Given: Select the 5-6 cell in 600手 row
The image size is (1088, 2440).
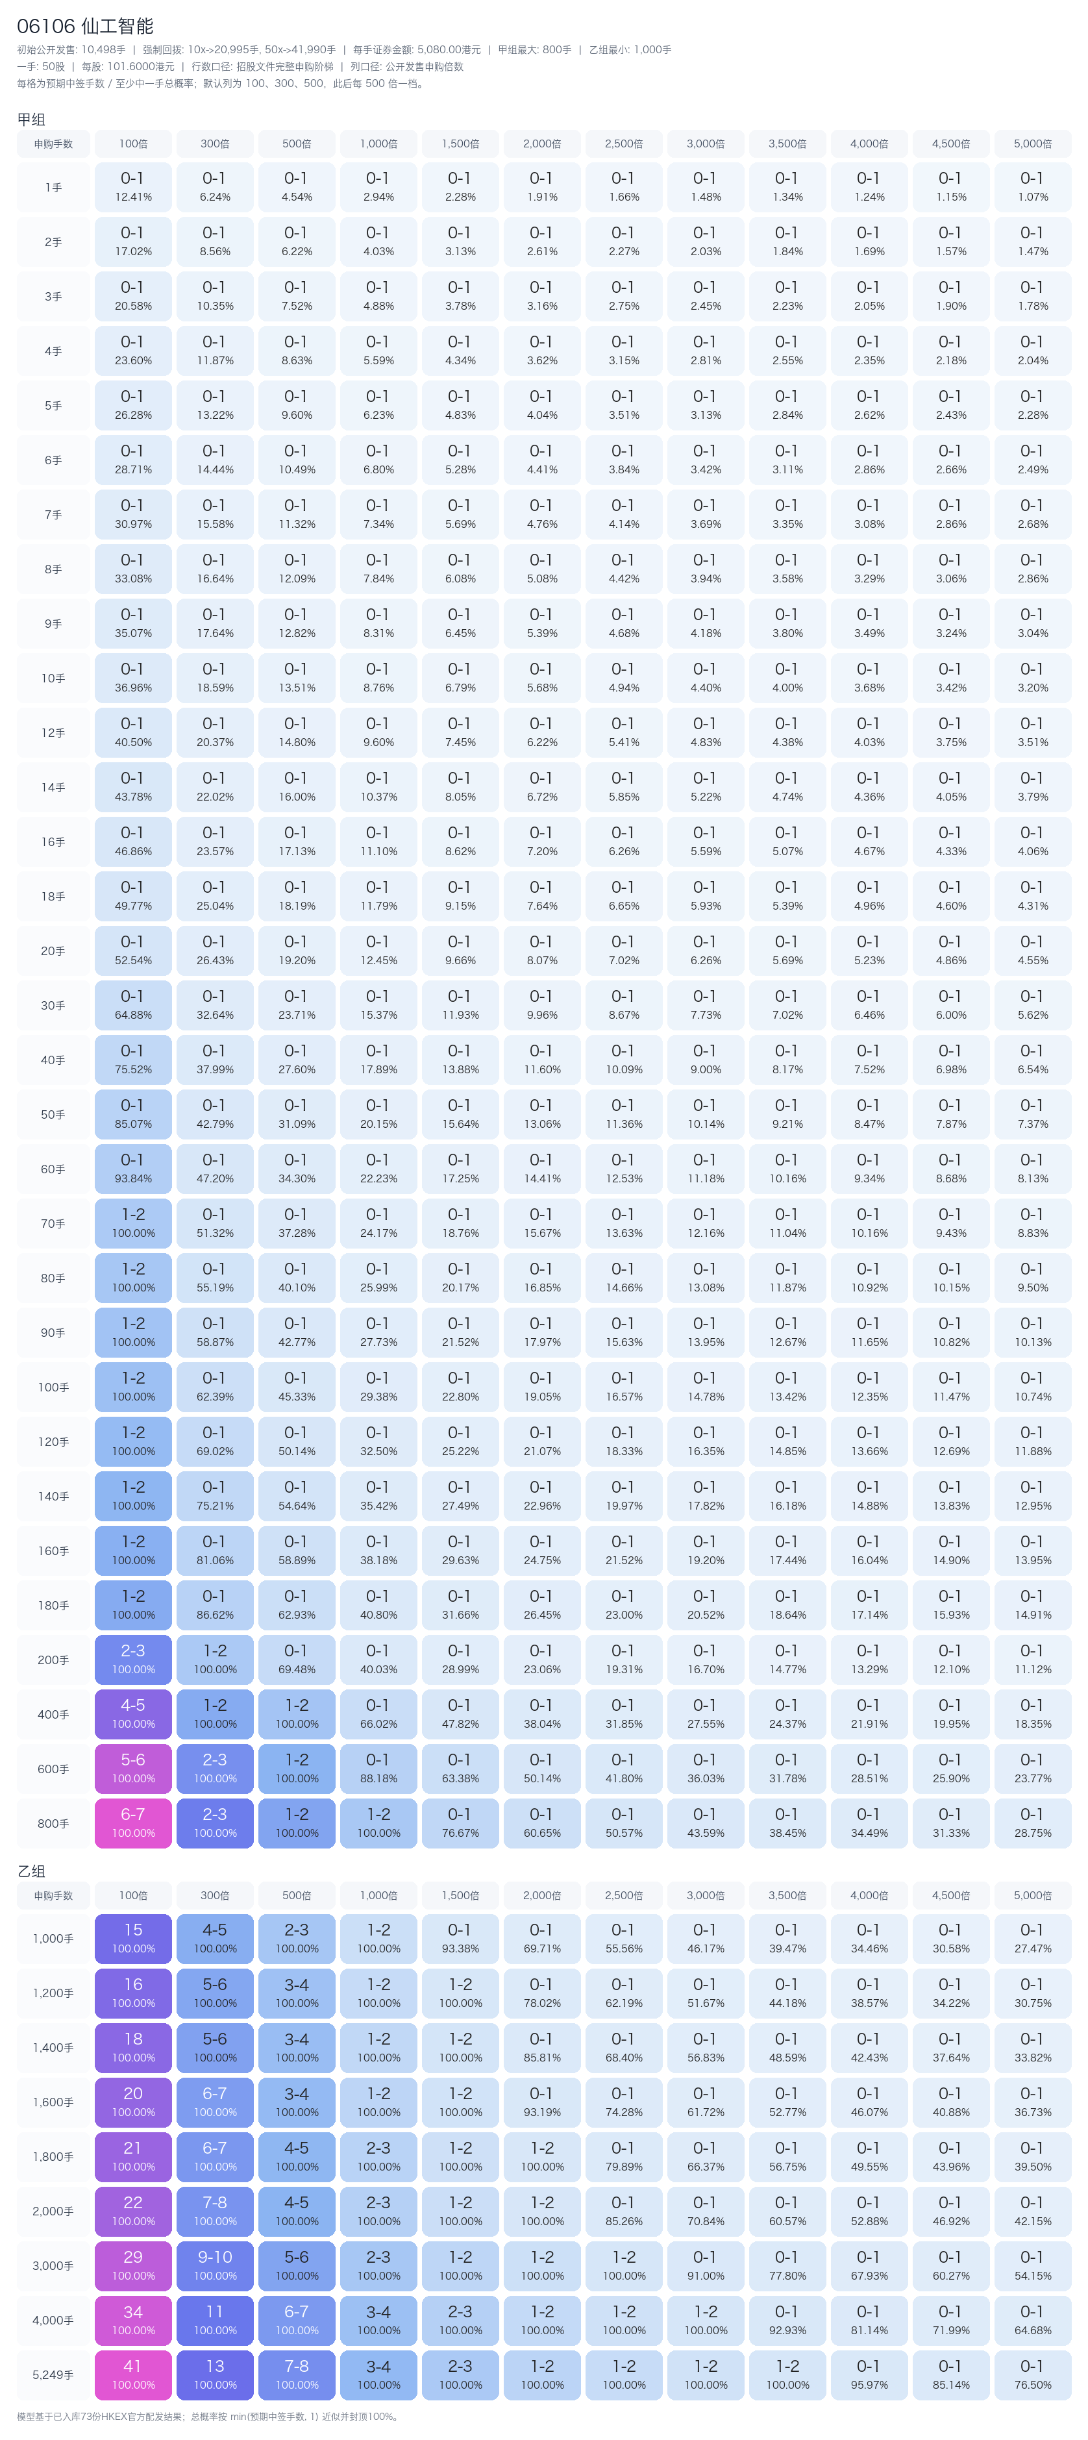Looking at the screenshot, I should [x=132, y=1769].
